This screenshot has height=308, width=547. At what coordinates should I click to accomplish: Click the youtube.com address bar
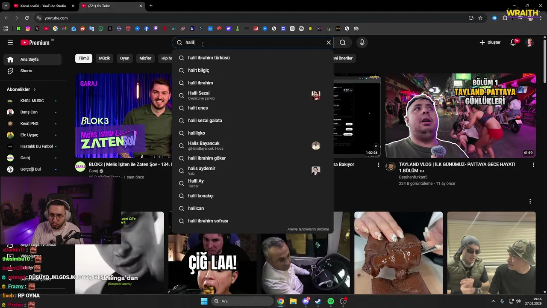pos(252,18)
